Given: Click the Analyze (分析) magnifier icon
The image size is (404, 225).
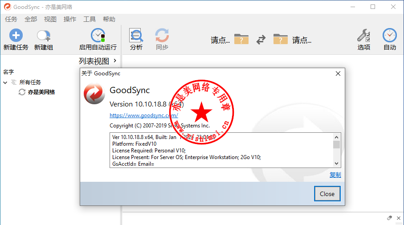Looking at the screenshot, I should coord(136,35).
